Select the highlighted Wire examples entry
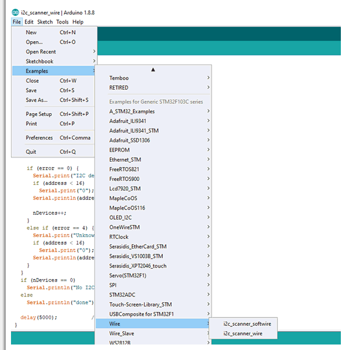Screen dimensions: 359x350 153,324
